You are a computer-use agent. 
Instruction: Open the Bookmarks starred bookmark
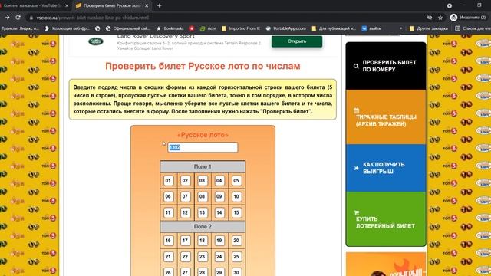point(170,28)
